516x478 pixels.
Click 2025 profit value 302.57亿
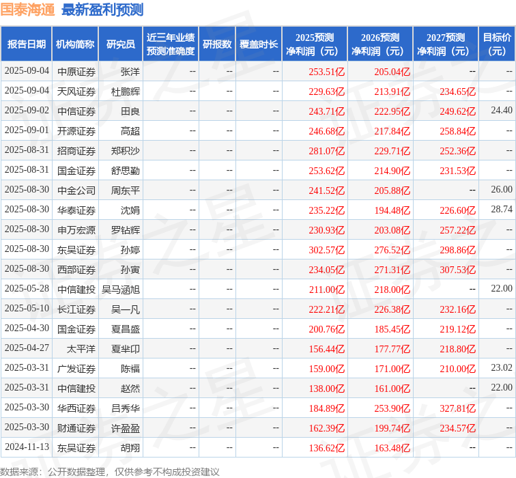click(x=326, y=250)
